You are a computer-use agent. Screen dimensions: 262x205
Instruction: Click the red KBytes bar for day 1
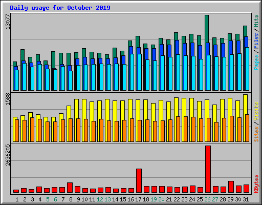point(16,191)
